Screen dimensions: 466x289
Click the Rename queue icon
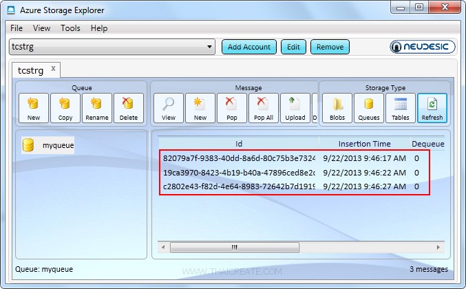[97, 108]
